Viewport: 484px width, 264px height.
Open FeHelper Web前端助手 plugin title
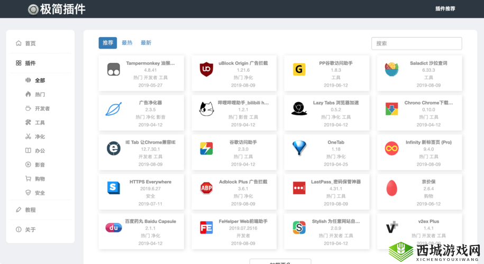(x=243, y=221)
